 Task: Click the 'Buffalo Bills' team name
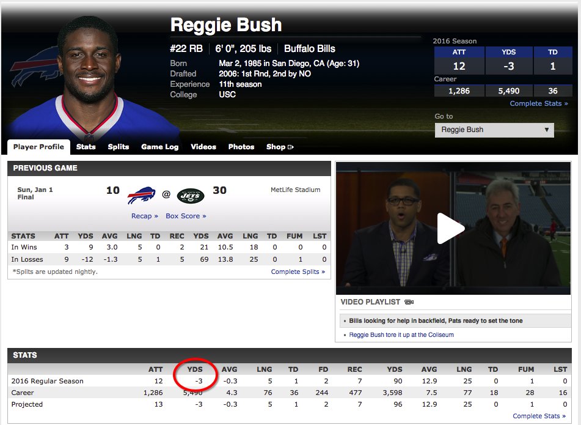[x=309, y=49]
